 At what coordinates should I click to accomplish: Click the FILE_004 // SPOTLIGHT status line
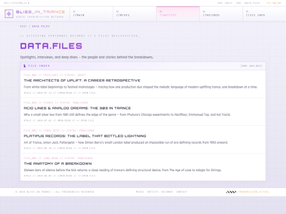[x=55, y=75]
